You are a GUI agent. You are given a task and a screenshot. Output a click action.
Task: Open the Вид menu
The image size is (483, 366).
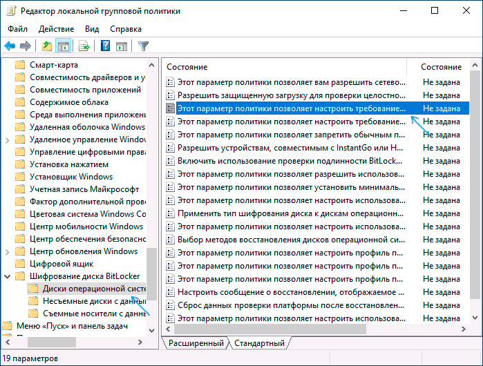point(92,29)
